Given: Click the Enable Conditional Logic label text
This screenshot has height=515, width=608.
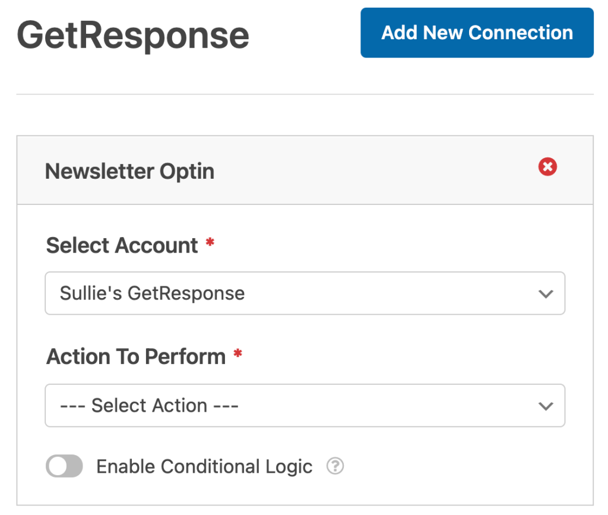Looking at the screenshot, I should click(x=204, y=467).
